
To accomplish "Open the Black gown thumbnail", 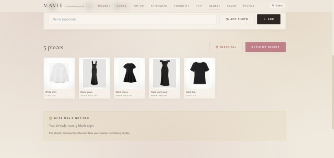I will [x=94, y=73].
